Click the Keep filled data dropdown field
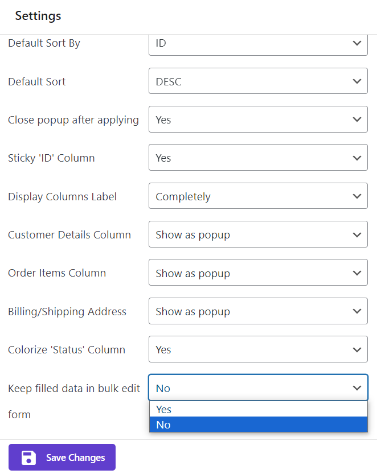Image resolution: width=377 pixels, height=474 pixels. (257, 388)
